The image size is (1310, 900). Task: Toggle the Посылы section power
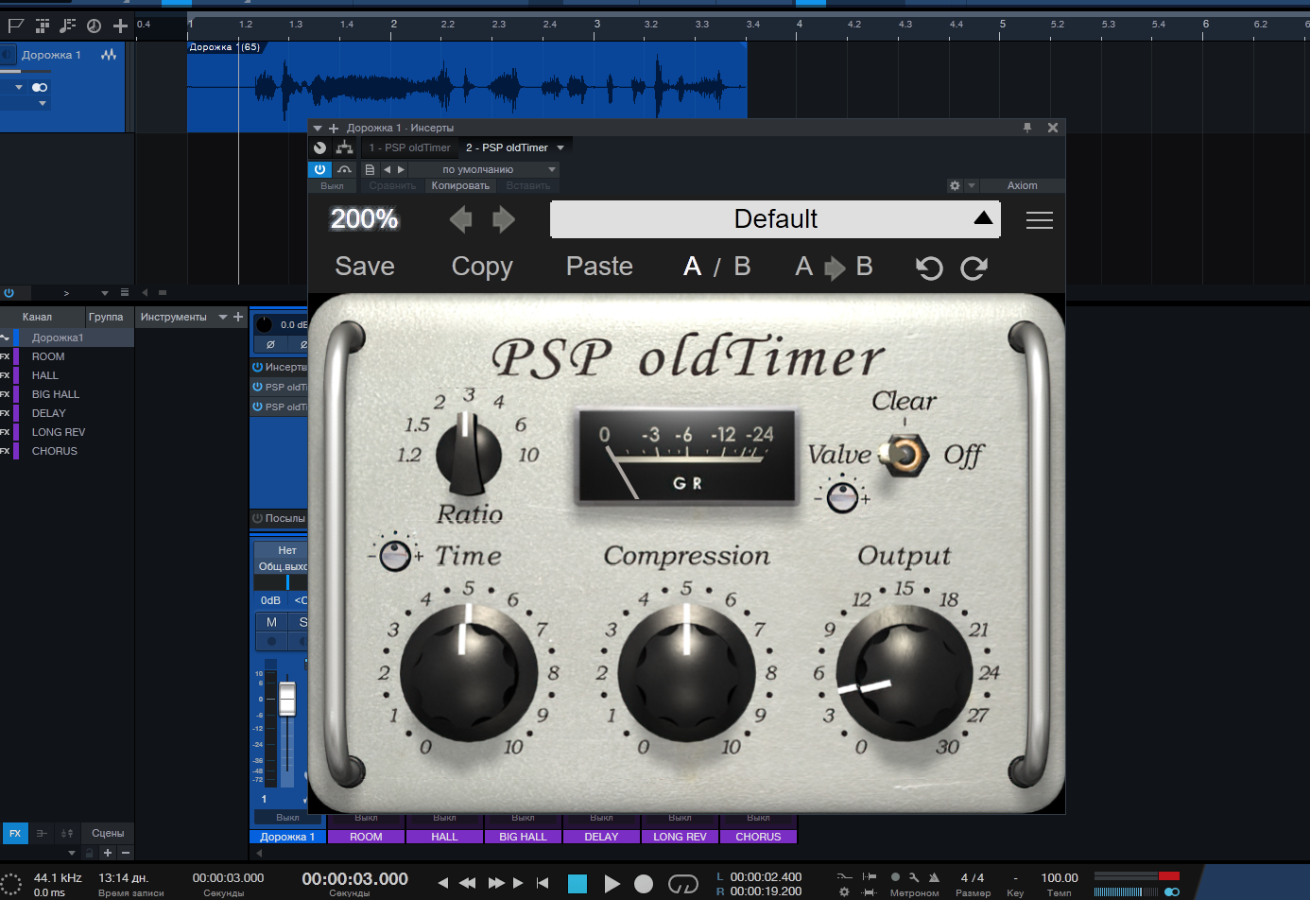click(x=257, y=518)
